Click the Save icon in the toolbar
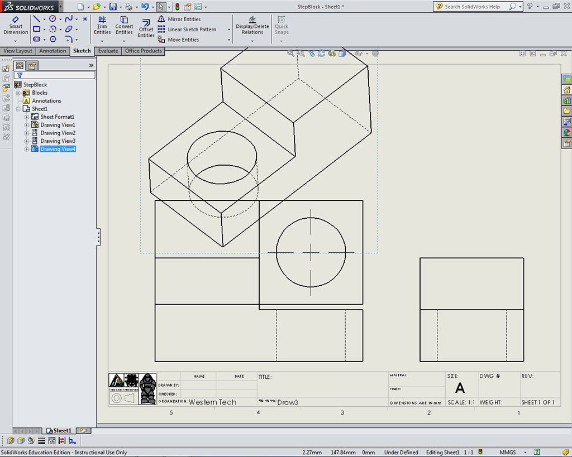572x457 pixels. [113, 7]
